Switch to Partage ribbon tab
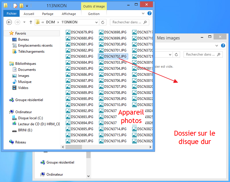Screen dimensions: 230x182 (x=48, y=14)
